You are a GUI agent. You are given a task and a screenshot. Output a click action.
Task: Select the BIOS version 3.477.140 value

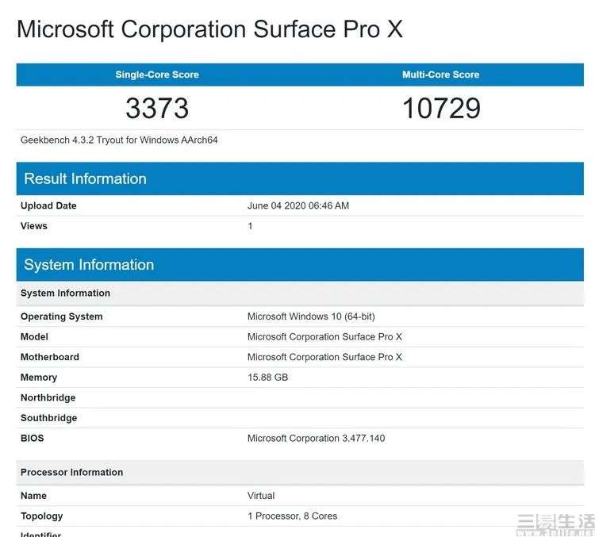coord(316,438)
